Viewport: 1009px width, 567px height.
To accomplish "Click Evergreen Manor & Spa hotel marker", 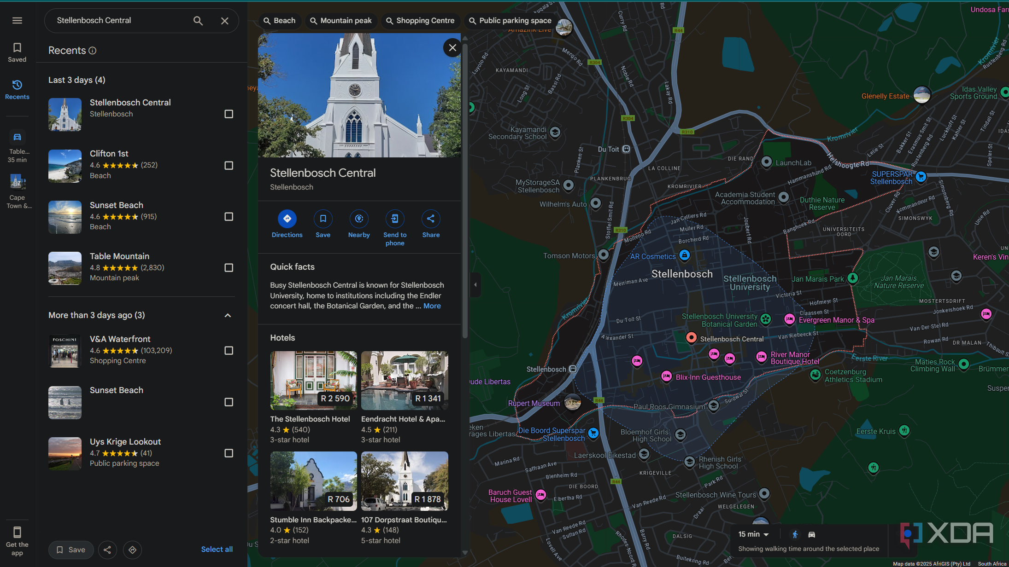I will tap(789, 319).
